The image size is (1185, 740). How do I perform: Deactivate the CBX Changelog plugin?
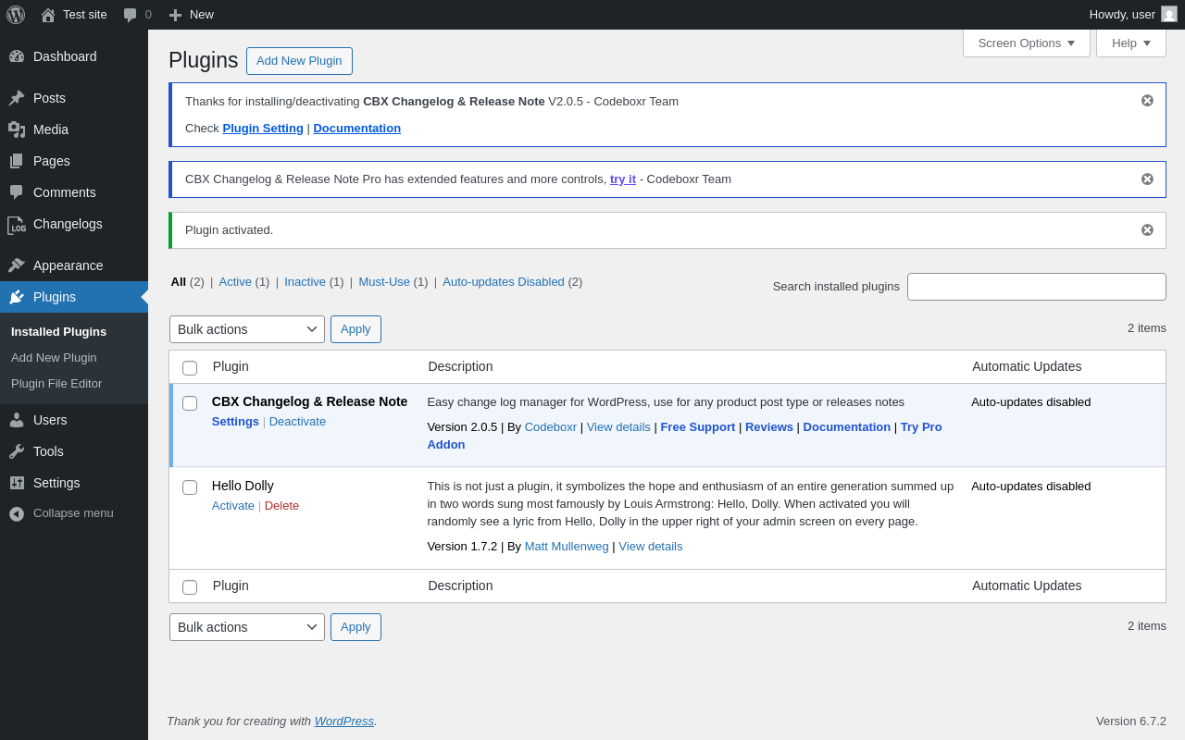[x=297, y=422]
